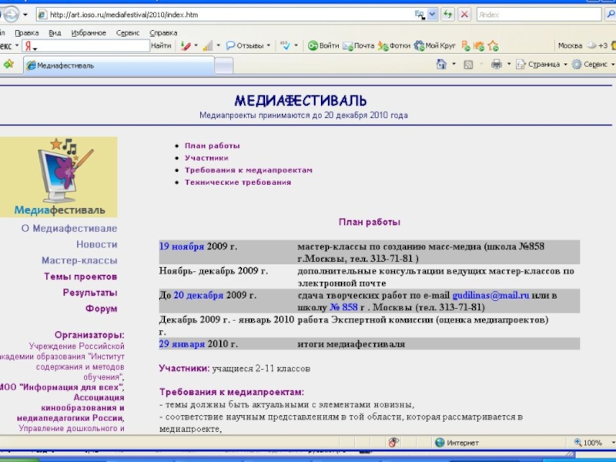Expand the address bar history dropdown
The width and height of the screenshot is (616, 462).
point(433,14)
